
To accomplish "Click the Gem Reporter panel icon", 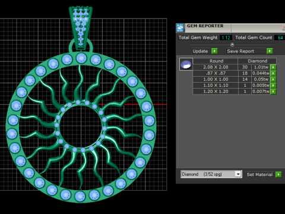I will point(180,28).
